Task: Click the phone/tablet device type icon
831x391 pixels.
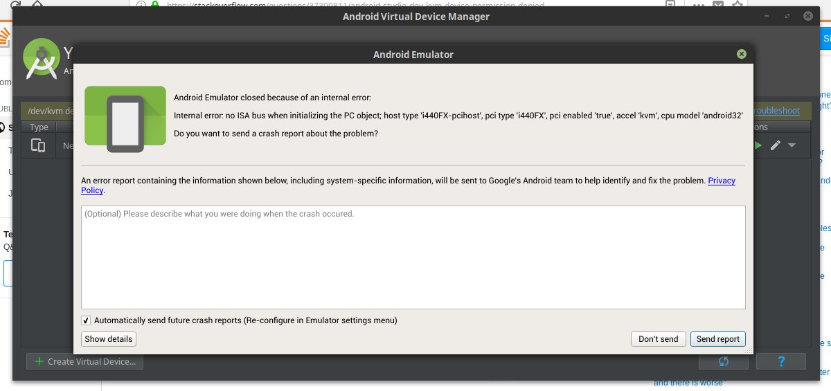Action: click(x=38, y=145)
